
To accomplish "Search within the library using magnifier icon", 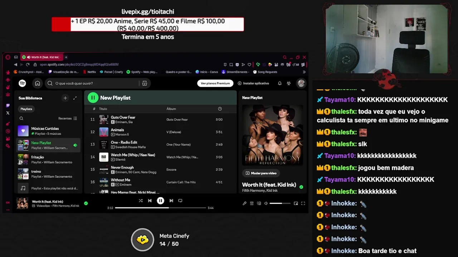I will pyautogui.click(x=21, y=118).
